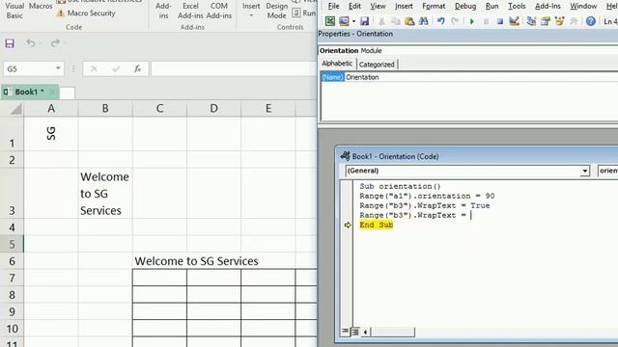The height and width of the screenshot is (347, 618).
Task: Undo last edit in VBA editor
Action: tap(440, 21)
